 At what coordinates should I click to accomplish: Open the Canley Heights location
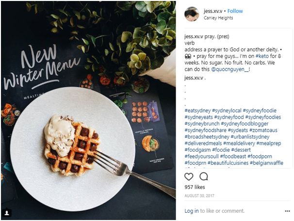click(218, 18)
